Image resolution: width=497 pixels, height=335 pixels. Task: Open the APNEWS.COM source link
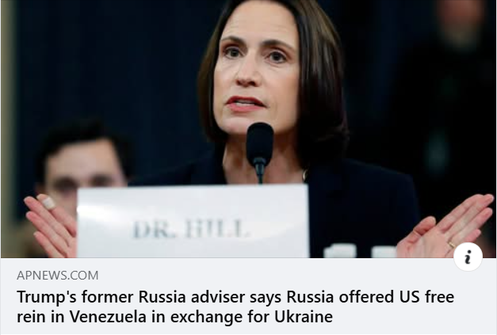click(57, 275)
